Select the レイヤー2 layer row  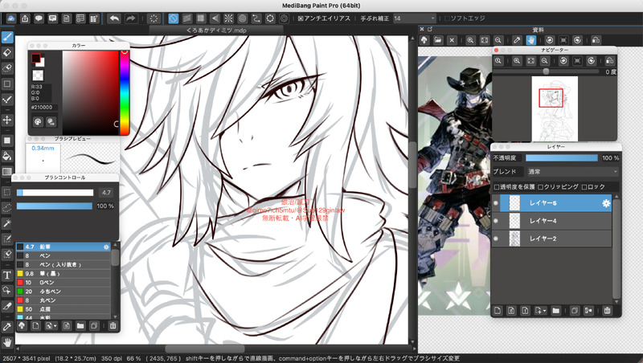(551, 239)
